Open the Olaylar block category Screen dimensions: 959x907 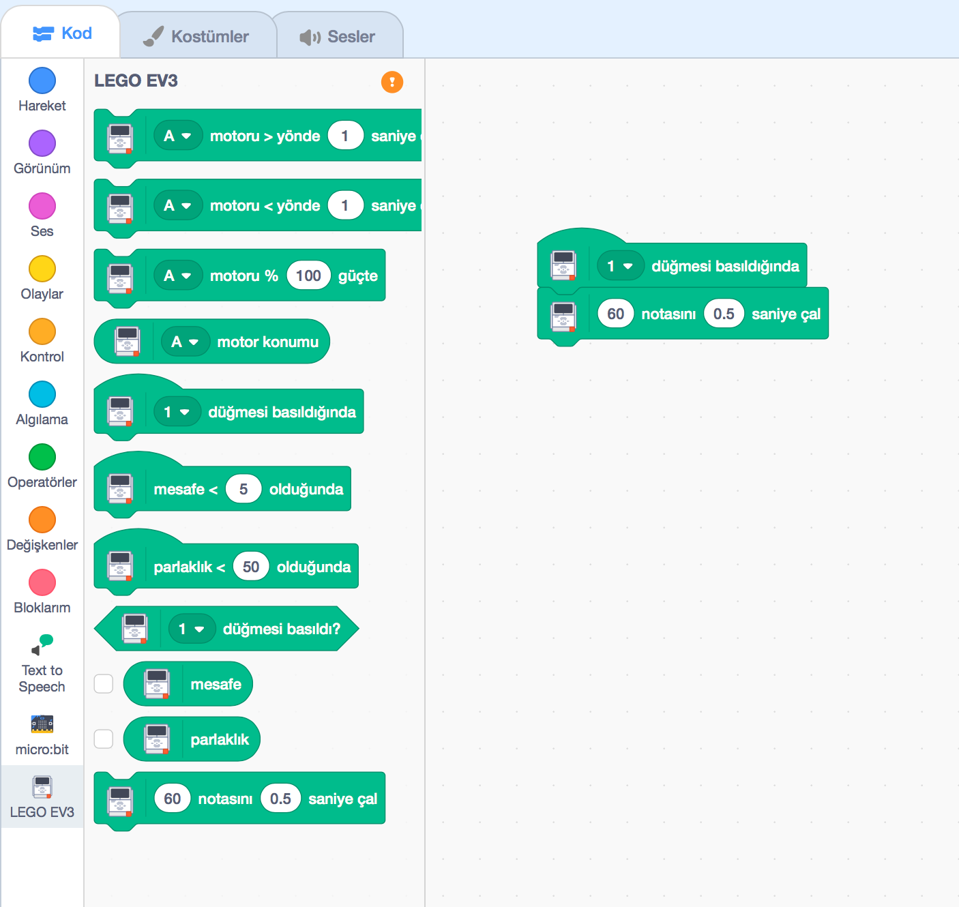[x=42, y=278]
